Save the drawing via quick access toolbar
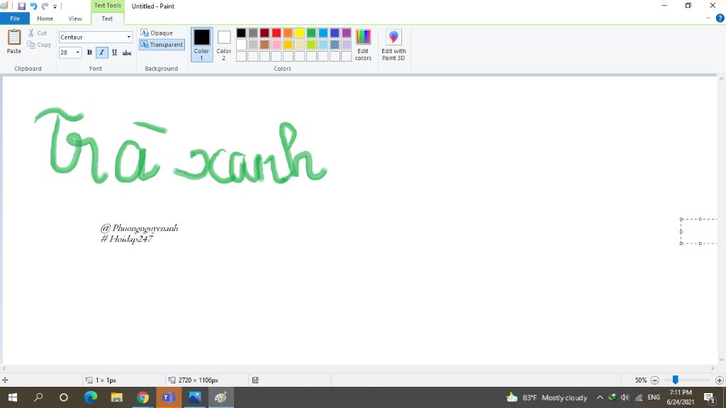This screenshot has width=726, height=408. pos(21,6)
